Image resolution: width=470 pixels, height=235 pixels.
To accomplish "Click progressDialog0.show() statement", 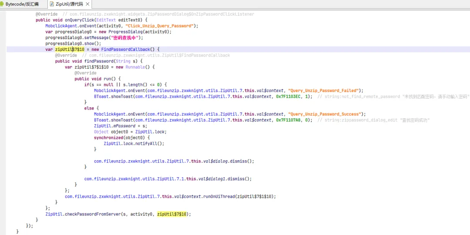I will 73,44.
